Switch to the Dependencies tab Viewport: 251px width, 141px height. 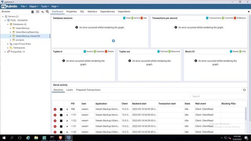(x=107, y=11)
